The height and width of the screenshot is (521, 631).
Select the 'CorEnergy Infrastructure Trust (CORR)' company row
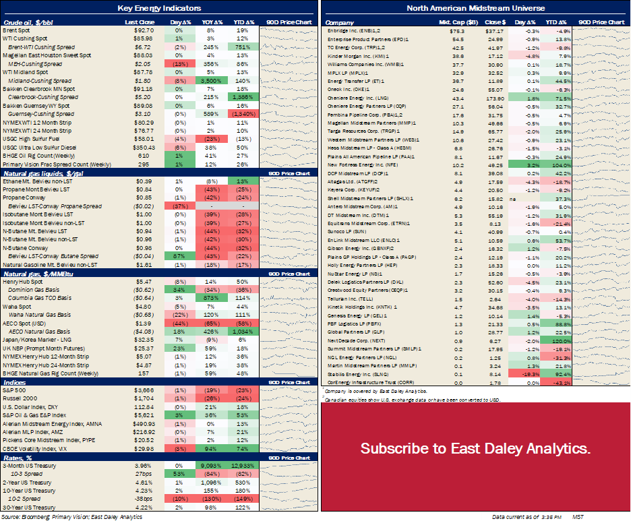371,383
